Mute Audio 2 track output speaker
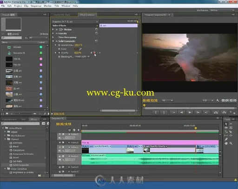The image size is (238, 189). tap(60, 167)
